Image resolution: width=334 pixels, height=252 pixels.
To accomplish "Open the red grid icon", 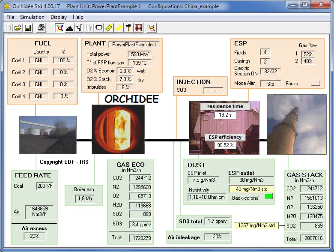I will point(138,28).
